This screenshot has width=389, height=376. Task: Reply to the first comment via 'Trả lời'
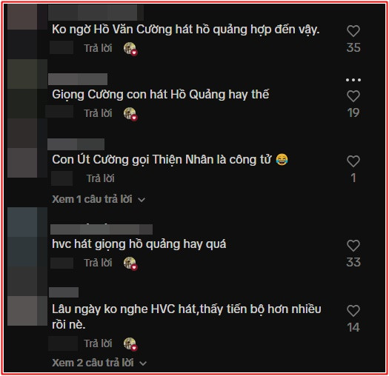pos(98,48)
